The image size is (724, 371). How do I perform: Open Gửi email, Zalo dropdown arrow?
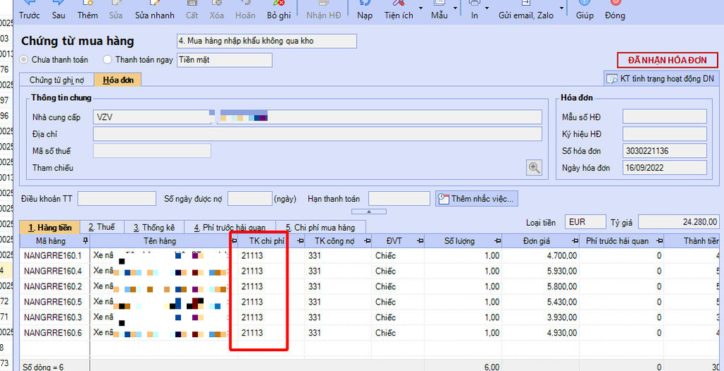[x=562, y=8]
